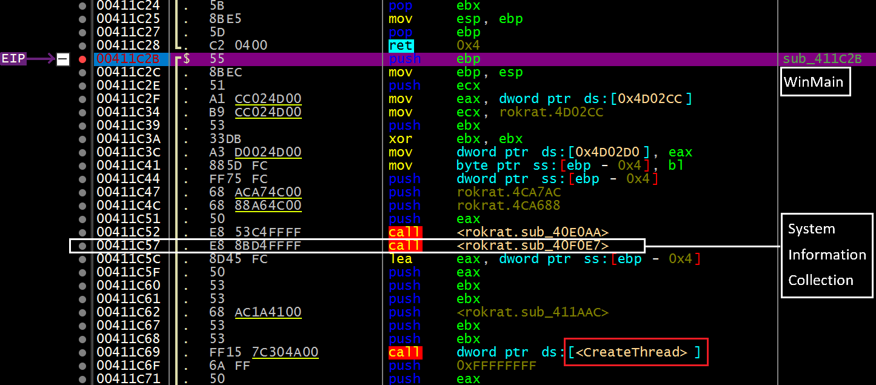Toggle breakpoint dot beside address 00411C71
This screenshot has width=876, height=385.
tap(82, 379)
